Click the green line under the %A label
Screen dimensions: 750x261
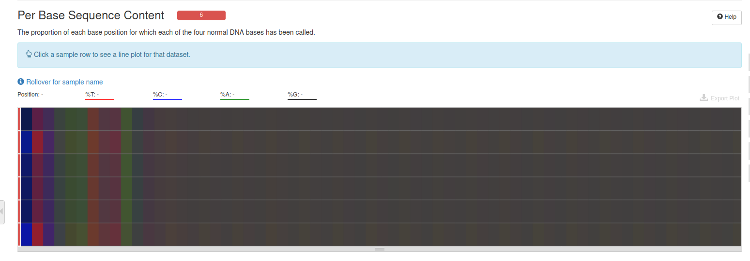click(235, 99)
